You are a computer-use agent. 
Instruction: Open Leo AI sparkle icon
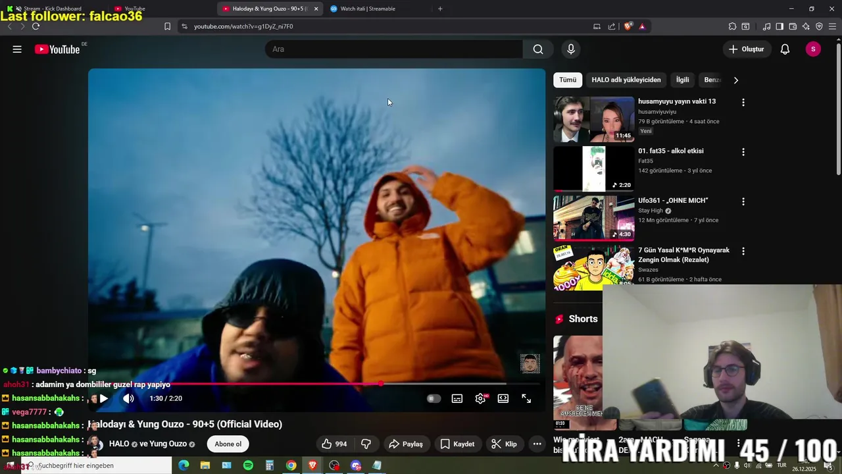(x=806, y=26)
